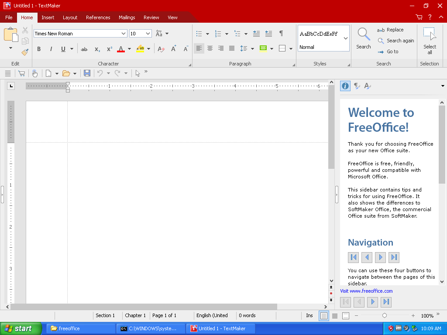The width and height of the screenshot is (447, 335).
Task: Click sidebar next page navigation button at bottom
Action: [x=373, y=302]
